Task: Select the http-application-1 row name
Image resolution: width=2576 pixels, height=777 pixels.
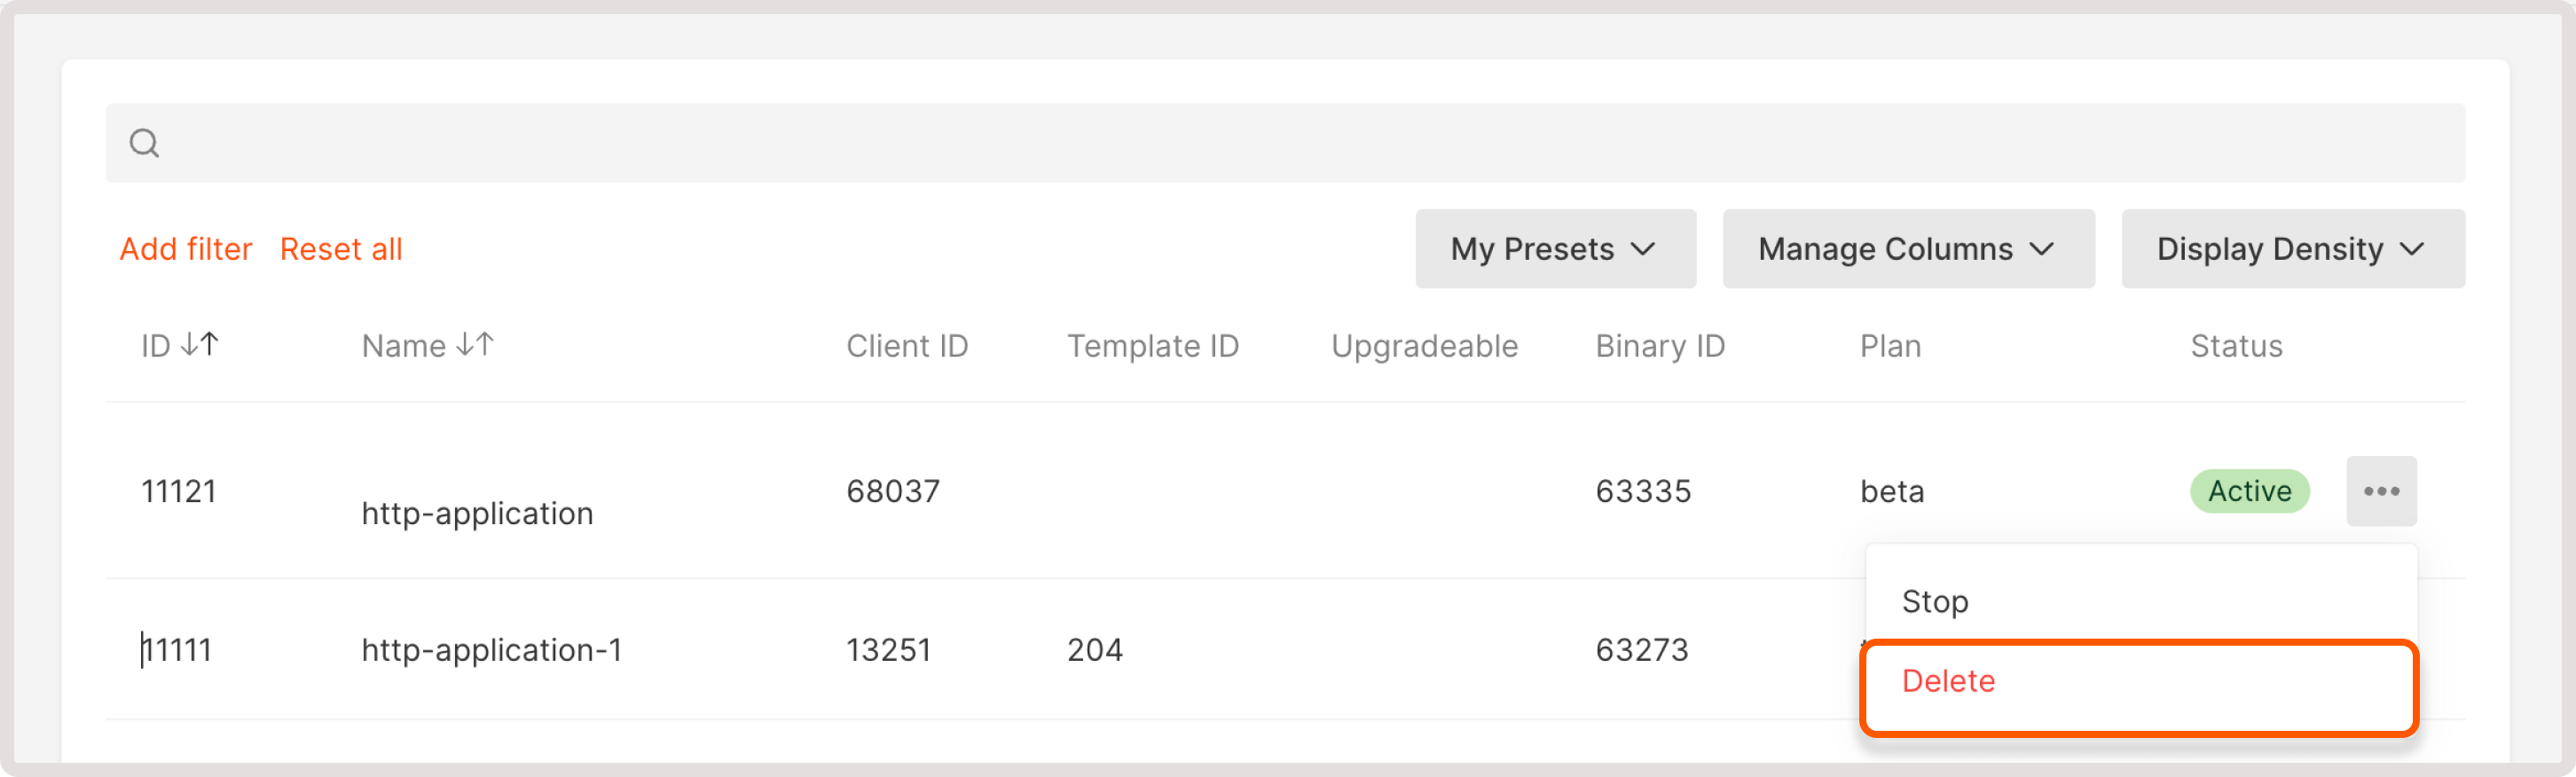Action: (x=491, y=650)
